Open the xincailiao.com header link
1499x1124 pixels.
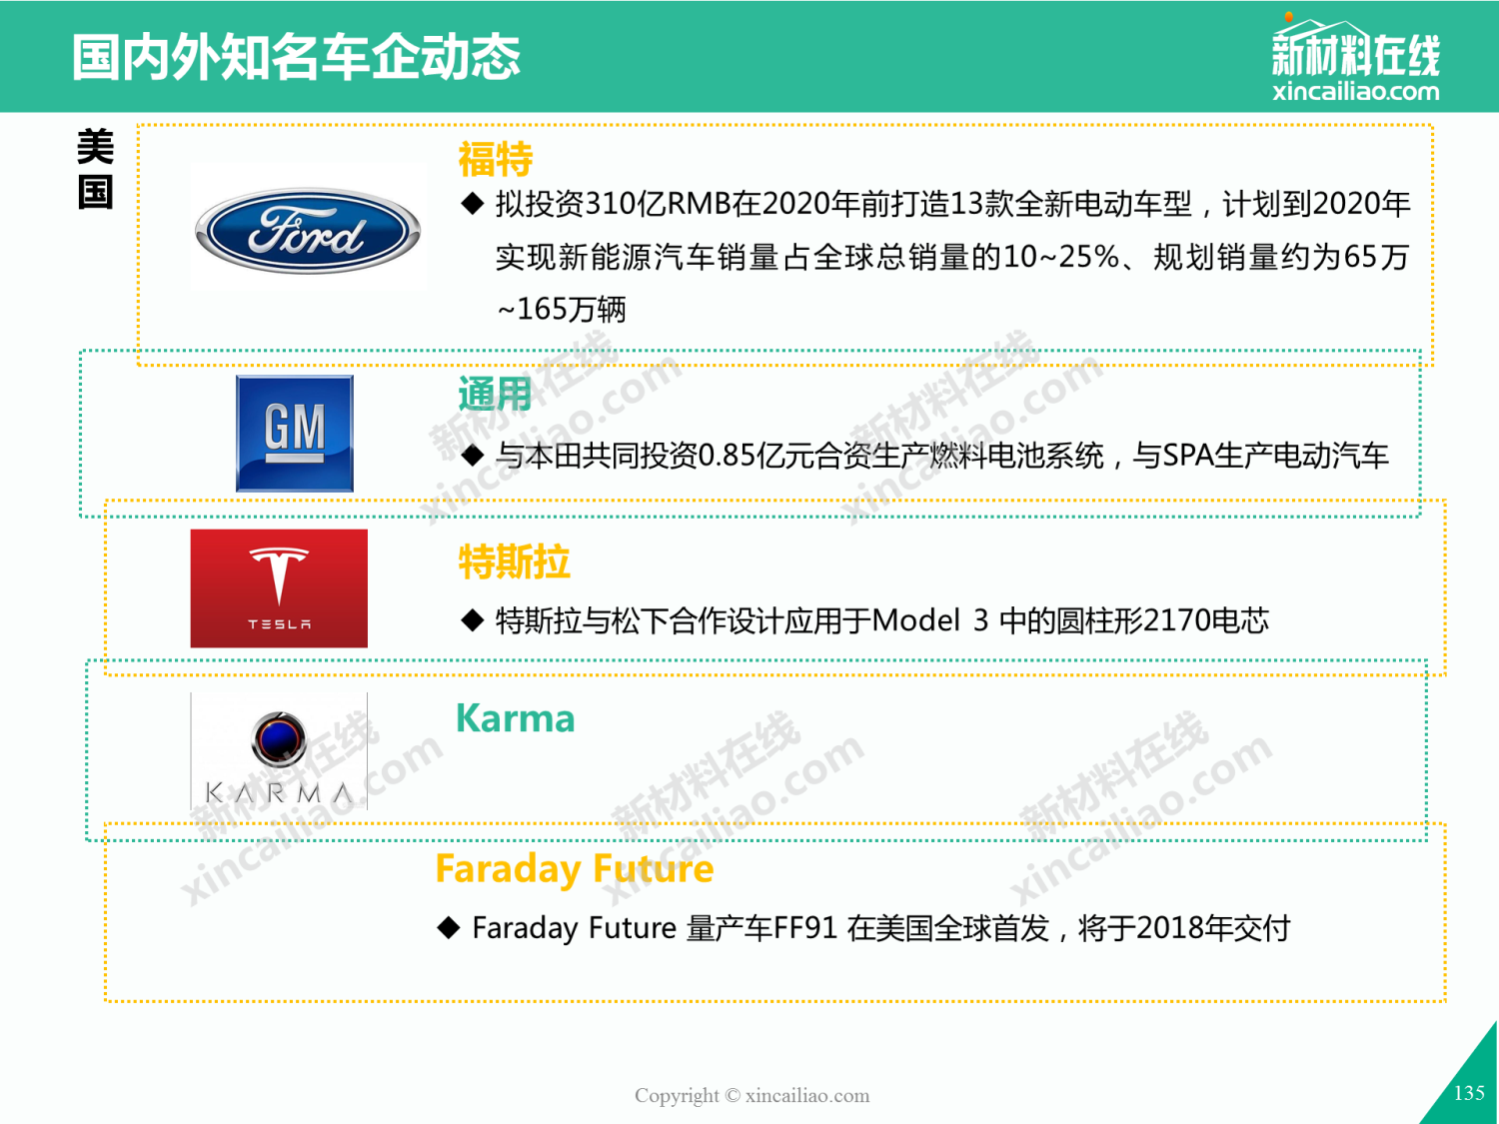coord(1356,91)
